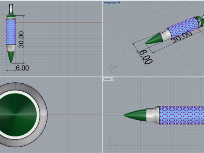Select the 30.00 dimension in Perspective viewport
Image resolution: width=204 pixels, height=153 pixels.
182,37
